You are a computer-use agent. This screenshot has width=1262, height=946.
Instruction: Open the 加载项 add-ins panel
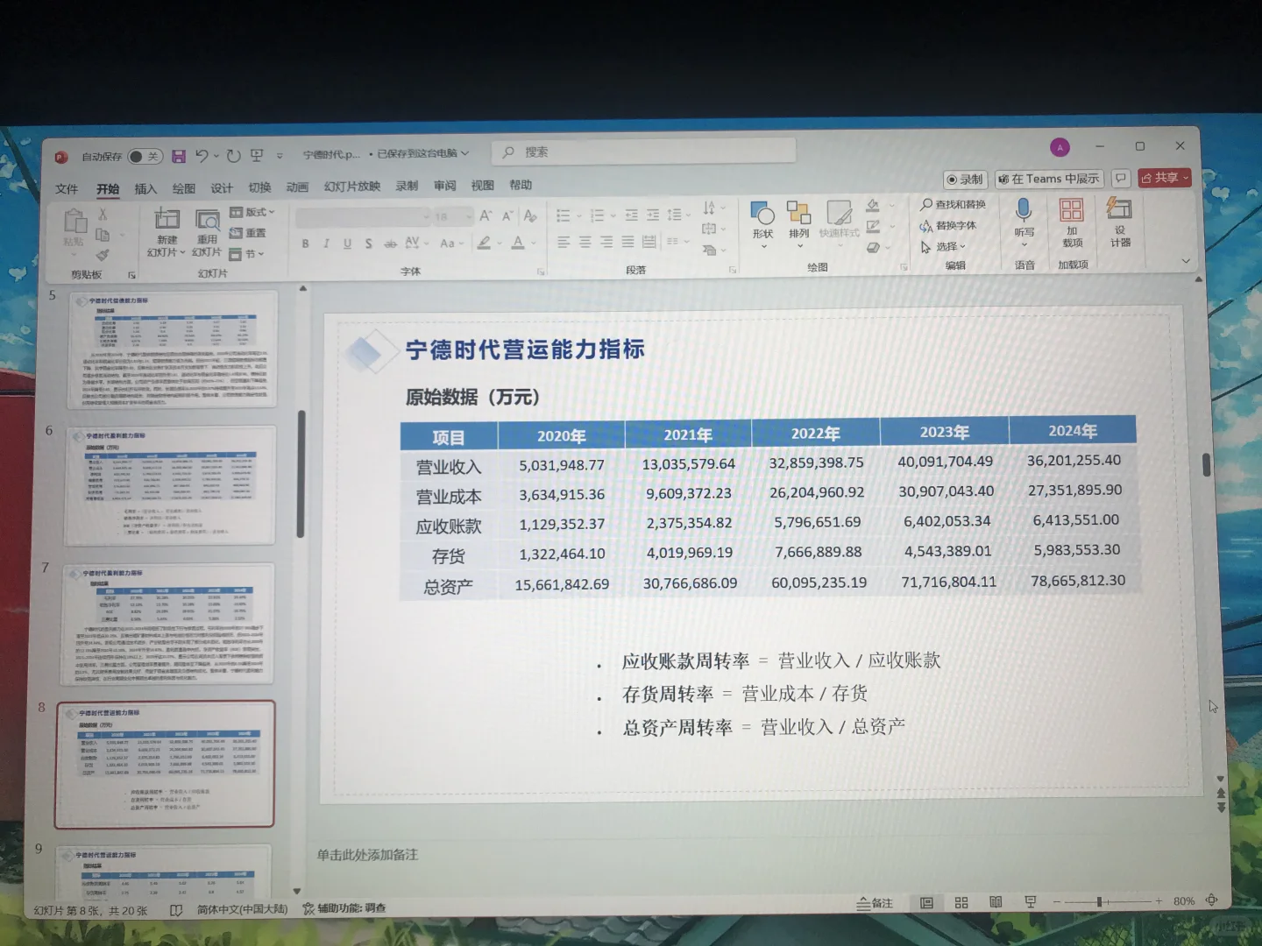[x=1072, y=222]
